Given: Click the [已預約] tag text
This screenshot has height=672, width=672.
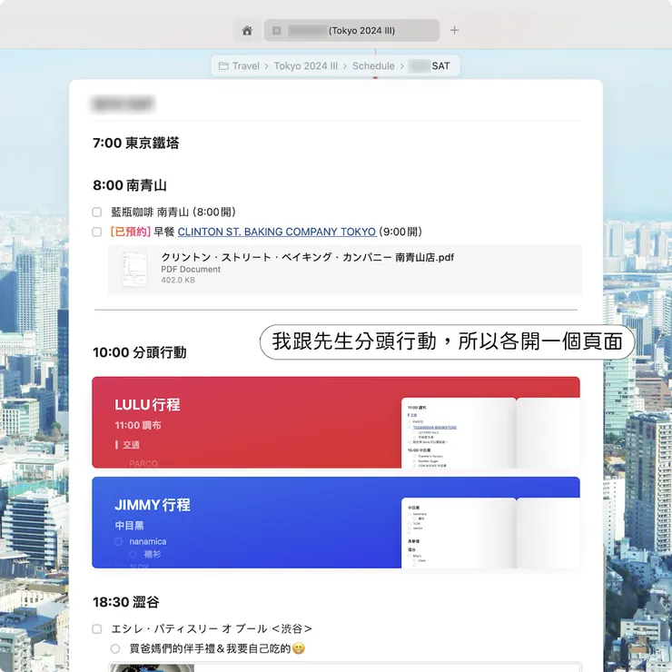Looking at the screenshot, I should [130, 232].
